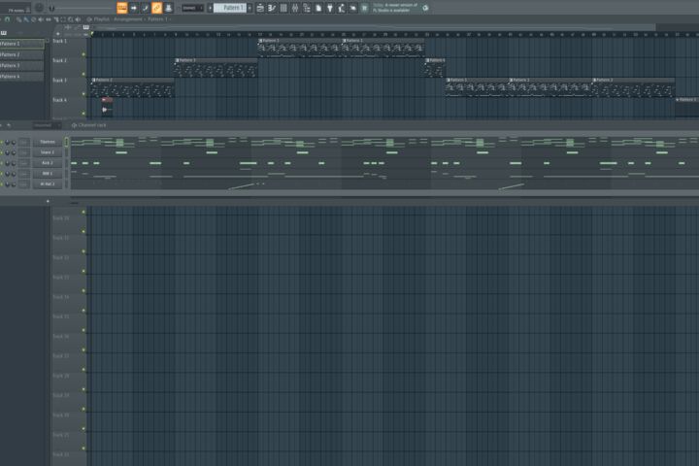The height and width of the screenshot is (466, 699).
Task: Toggle the channel select LED beside the top channel
Action: pos(66,142)
